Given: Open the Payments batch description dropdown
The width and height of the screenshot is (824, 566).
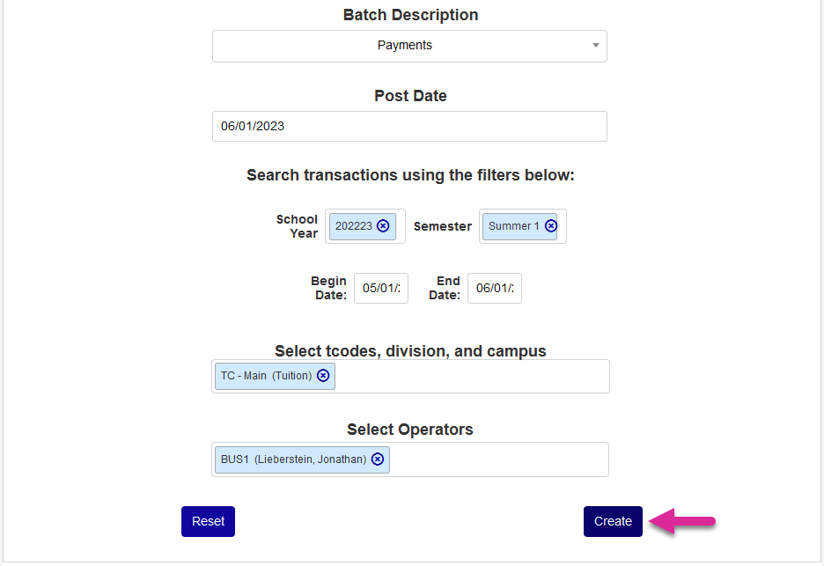Looking at the screenshot, I should point(405,46).
